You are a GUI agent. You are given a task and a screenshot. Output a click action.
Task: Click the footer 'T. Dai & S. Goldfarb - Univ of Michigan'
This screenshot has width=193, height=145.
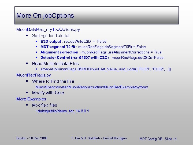(99, 138)
